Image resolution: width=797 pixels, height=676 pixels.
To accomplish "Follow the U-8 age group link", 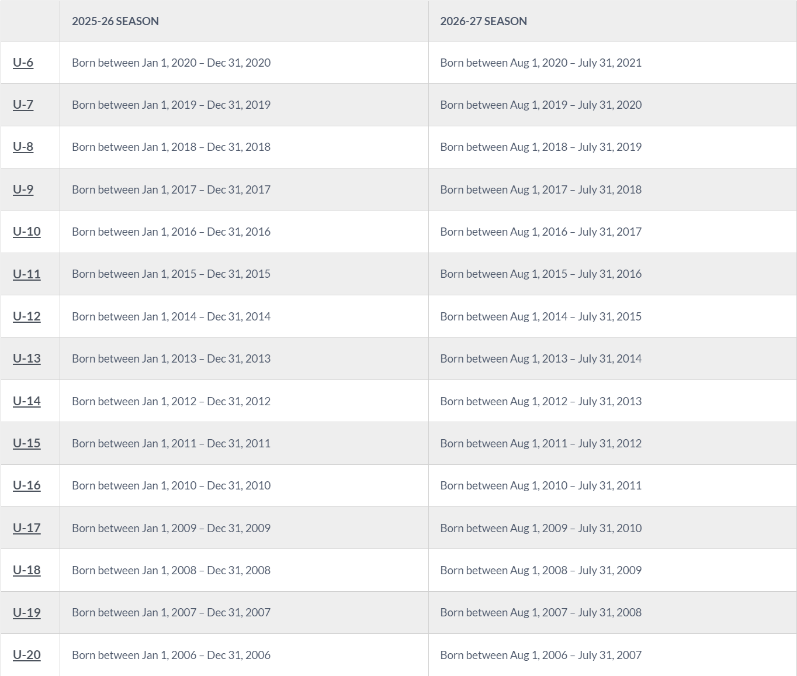I will tap(23, 147).
